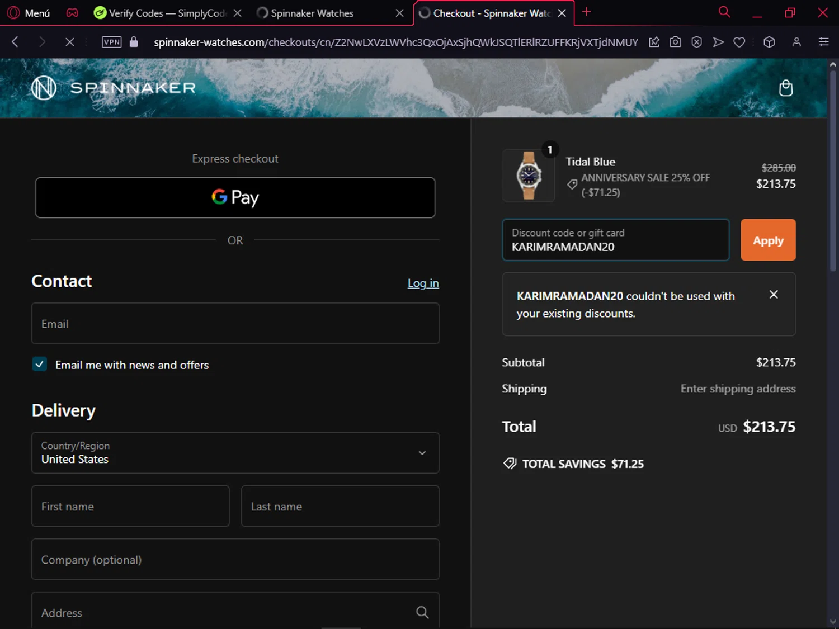This screenshot has height=629, width=839.
Task: Click the send flow arrow icon
Action: [x=718, y=42]
